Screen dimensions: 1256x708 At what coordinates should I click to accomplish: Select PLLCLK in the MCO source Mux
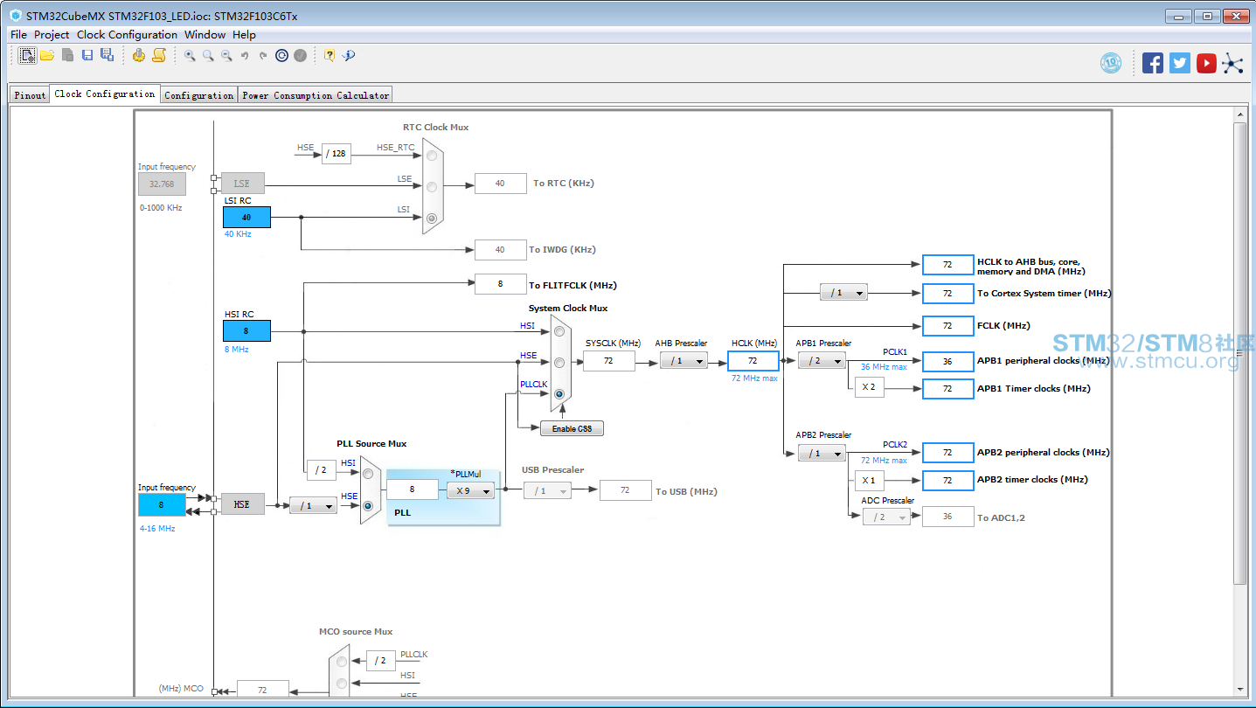[x=342, y=661]
